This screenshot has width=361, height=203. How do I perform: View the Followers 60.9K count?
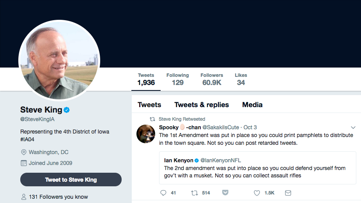[x=212, y=79]
